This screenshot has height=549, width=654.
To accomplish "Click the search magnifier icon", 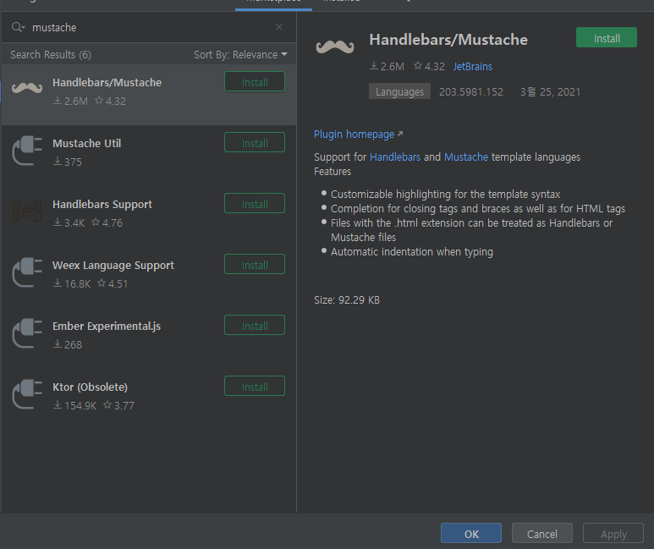I will tap(18, 28).
